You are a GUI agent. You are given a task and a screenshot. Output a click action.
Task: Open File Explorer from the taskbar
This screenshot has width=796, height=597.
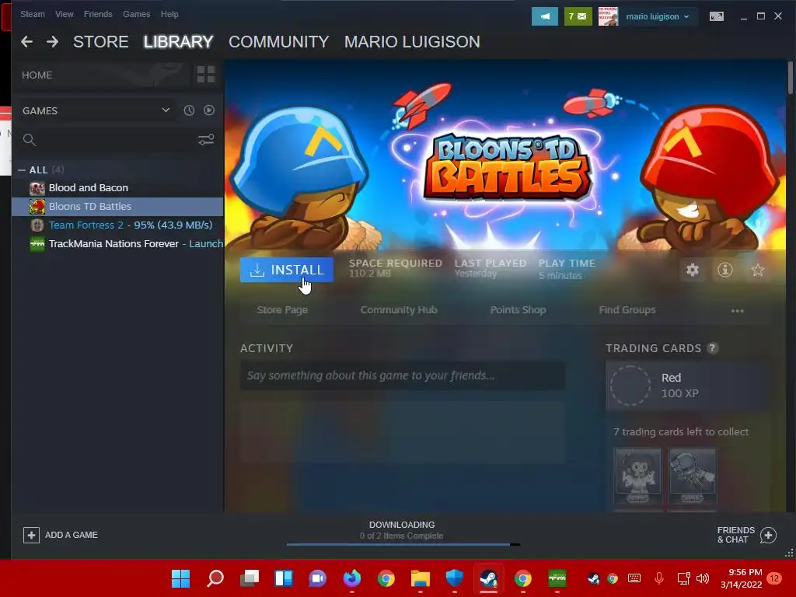click(x=421, y=578)
